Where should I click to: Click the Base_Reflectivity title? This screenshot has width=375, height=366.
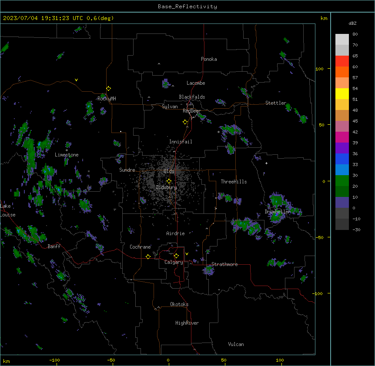[x=187, y=7]
